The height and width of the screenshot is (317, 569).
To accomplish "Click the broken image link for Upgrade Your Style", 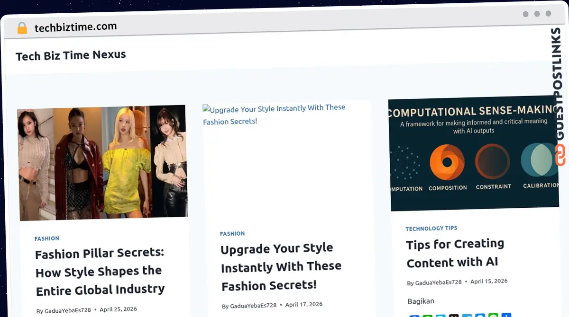I will point(274,114).
